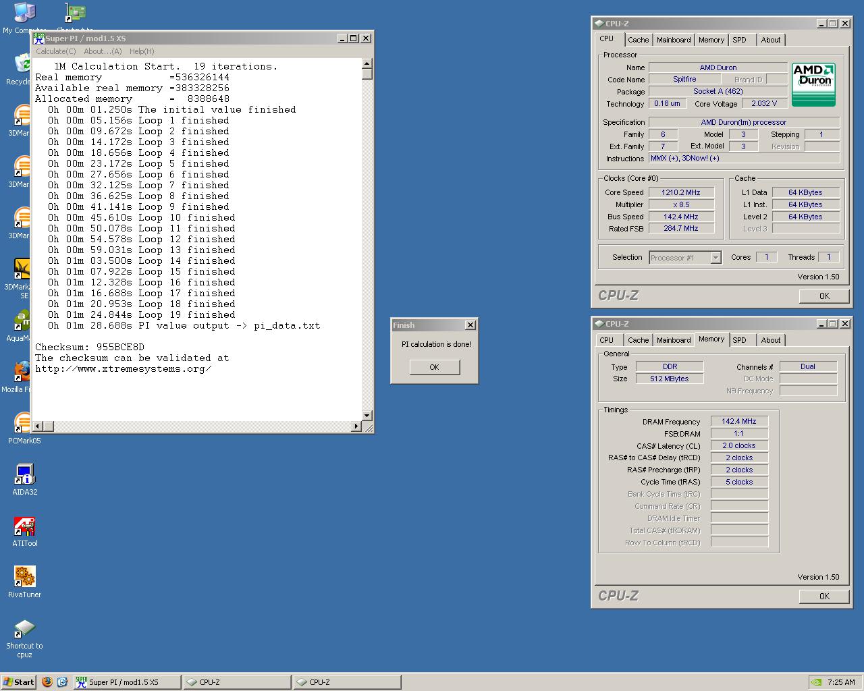Select the PCMark05 desktop shortcut
864x691 pixels.
(x=24, y=428)
